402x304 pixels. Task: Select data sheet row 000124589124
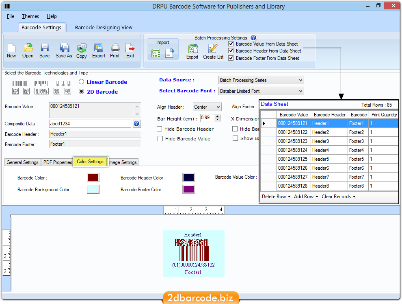[x=329, y=150]
